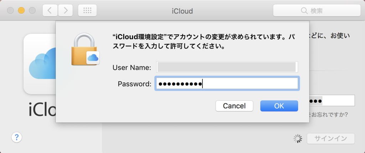365x153 pixels.
Task: Click the gold padlock icon in dialog
Action: coord(84,49)
